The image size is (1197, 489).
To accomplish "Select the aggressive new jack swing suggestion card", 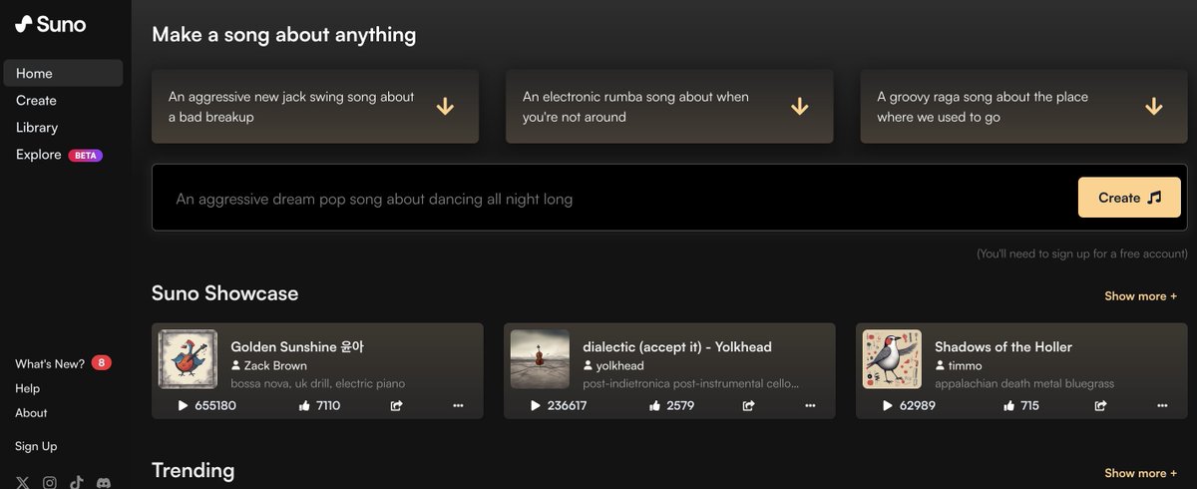I will click(x=315, y=106).
